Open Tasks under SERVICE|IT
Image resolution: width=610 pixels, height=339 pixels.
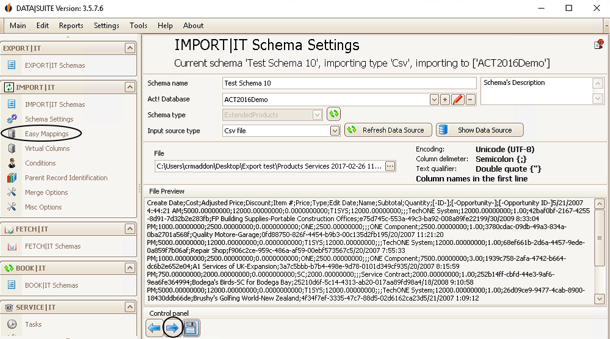coord(33,324)
